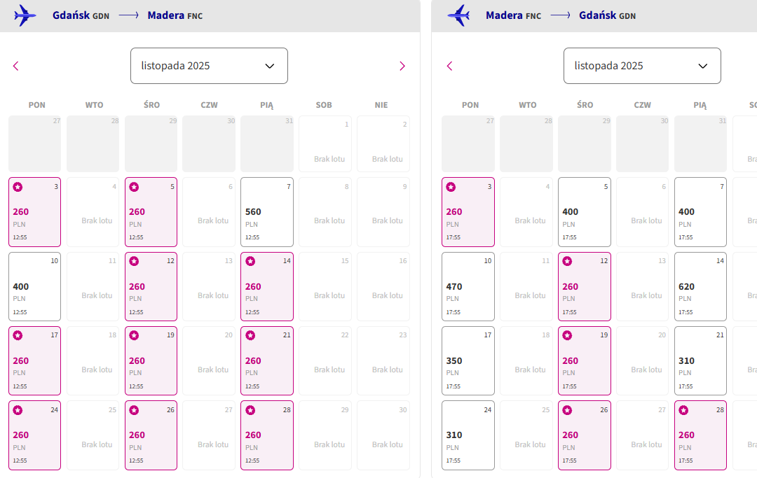
Task: Click return November 11 with no flight
Action: pos(526,287)
